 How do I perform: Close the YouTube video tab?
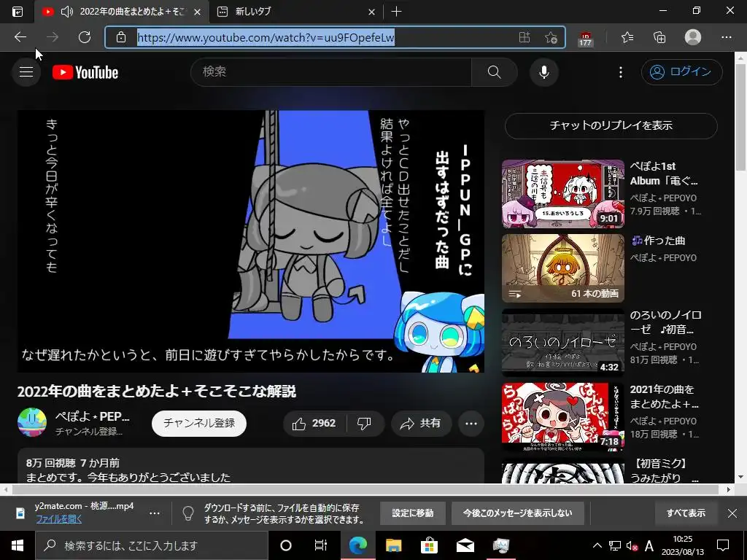click(x=197, y=12)
